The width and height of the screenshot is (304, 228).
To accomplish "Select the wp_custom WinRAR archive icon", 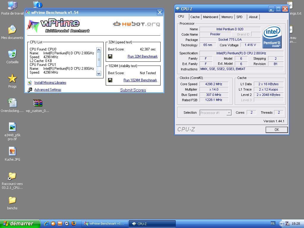I will click(37, 103).
